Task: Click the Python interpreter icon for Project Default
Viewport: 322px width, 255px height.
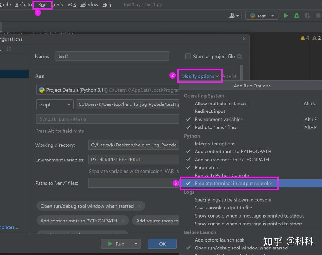Action: (41, 90)
